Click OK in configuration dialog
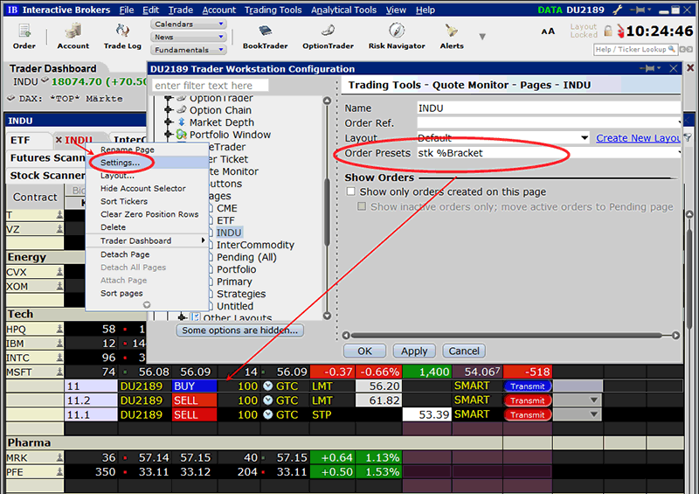The image size is (699, 494). 364,351
